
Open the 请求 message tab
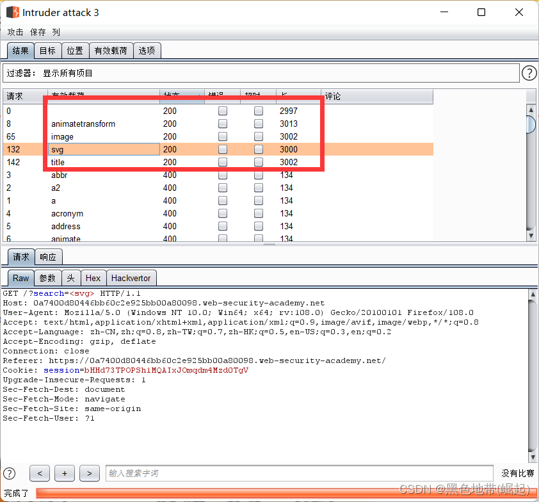point(21,257)
